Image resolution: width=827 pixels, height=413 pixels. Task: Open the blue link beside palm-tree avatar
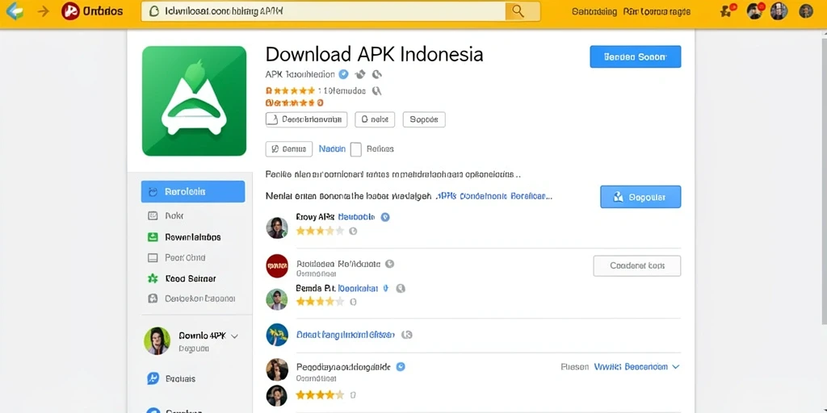346,335
